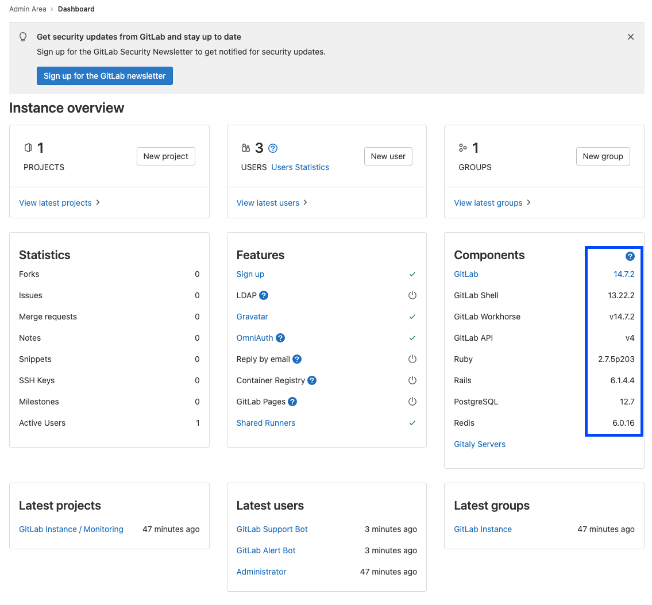This screenshot has height=605, width=652.
Task: Click the Active Users statistic row
Action: point(109,423)
